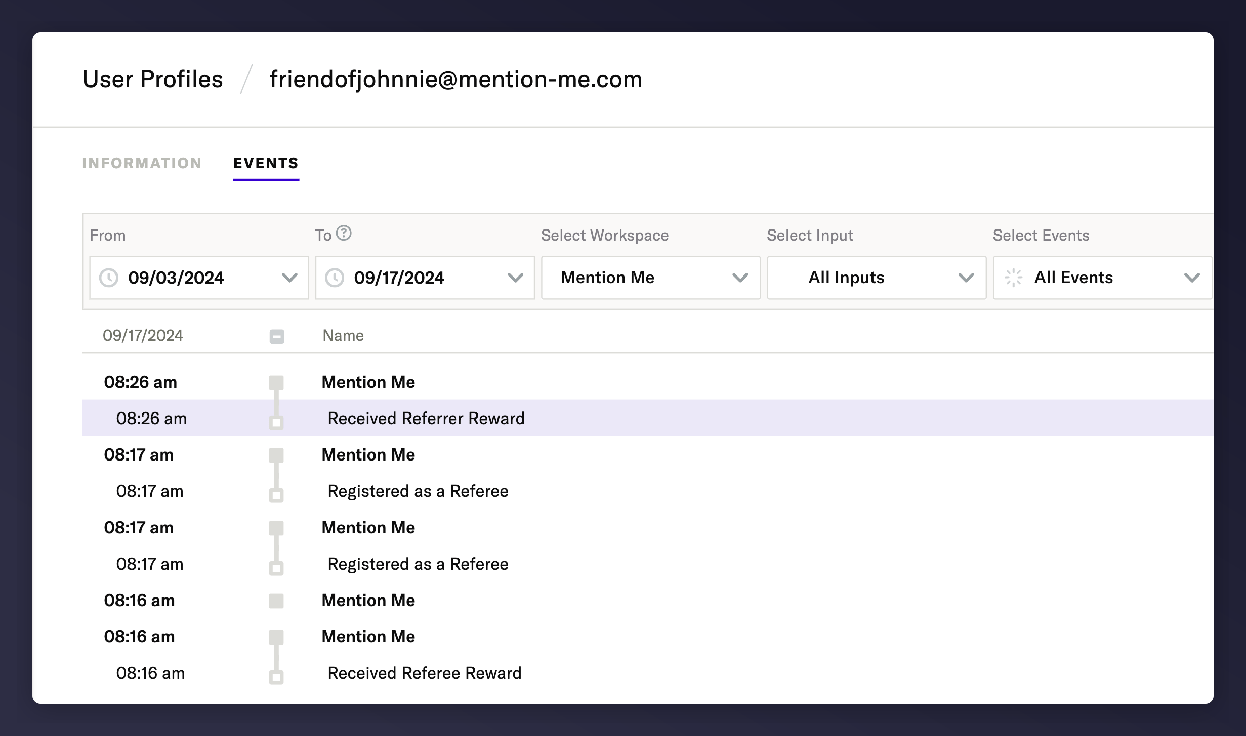Click the friendofjohnnie@mention-me.com profile title
Viewport: 1246px width, 736px height.
pyautogui.click(x=455, y=79)
